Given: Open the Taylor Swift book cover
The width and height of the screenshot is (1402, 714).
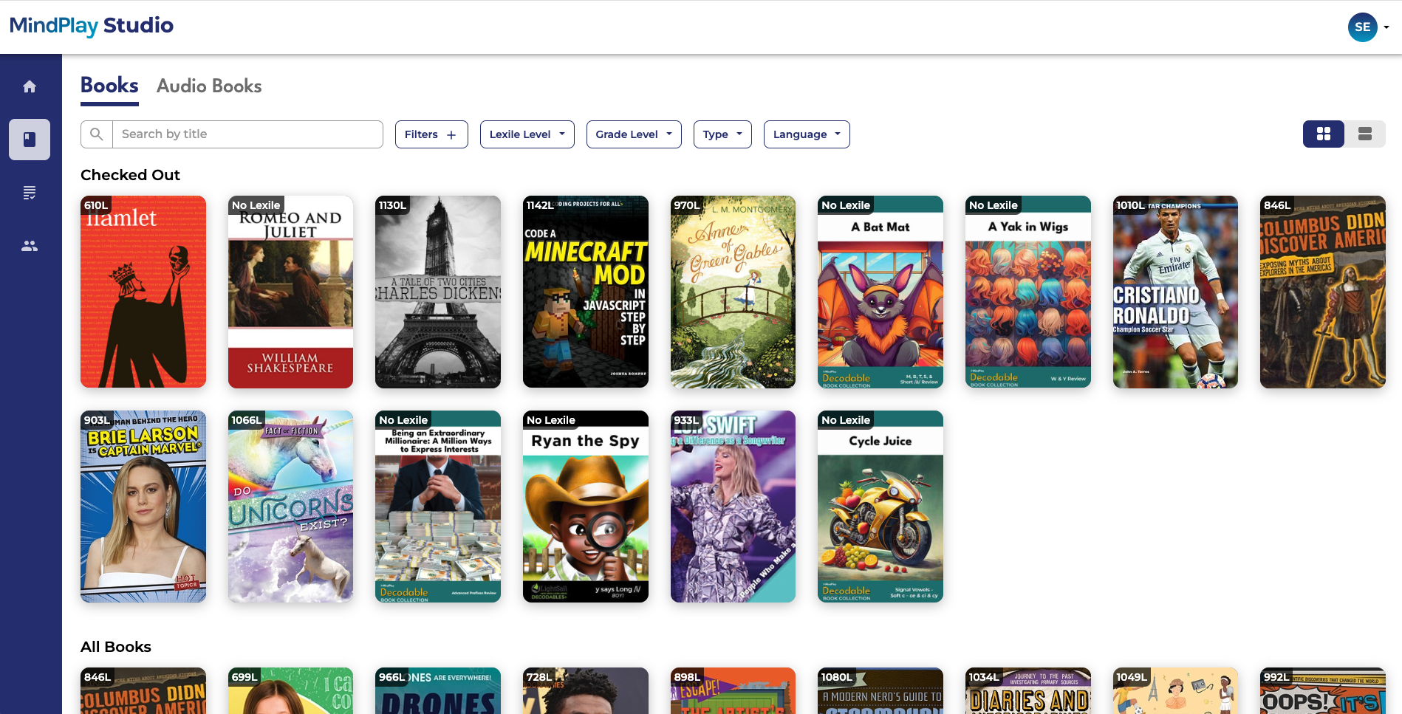Looking at the screenshot, I should tap(733, 507).
